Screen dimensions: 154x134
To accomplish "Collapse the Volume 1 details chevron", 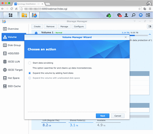I will click(150, 34).
